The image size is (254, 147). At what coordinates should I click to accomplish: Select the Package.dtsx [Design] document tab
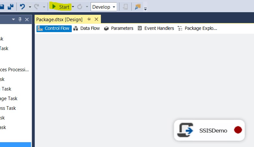click(59, 19)
